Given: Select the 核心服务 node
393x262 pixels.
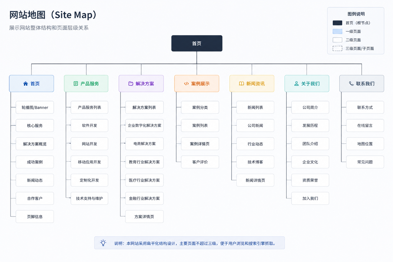Looking at the screenshot, I should click(x=35, y=126).
